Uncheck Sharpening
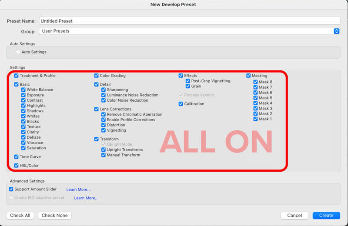The height and width of the screenshot is (226, 348). 104,90
